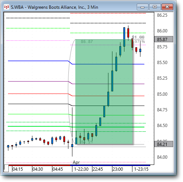The image size is (183, 182).
Task: Maximize the S.WBA chart window
Action: click(155, 7)
